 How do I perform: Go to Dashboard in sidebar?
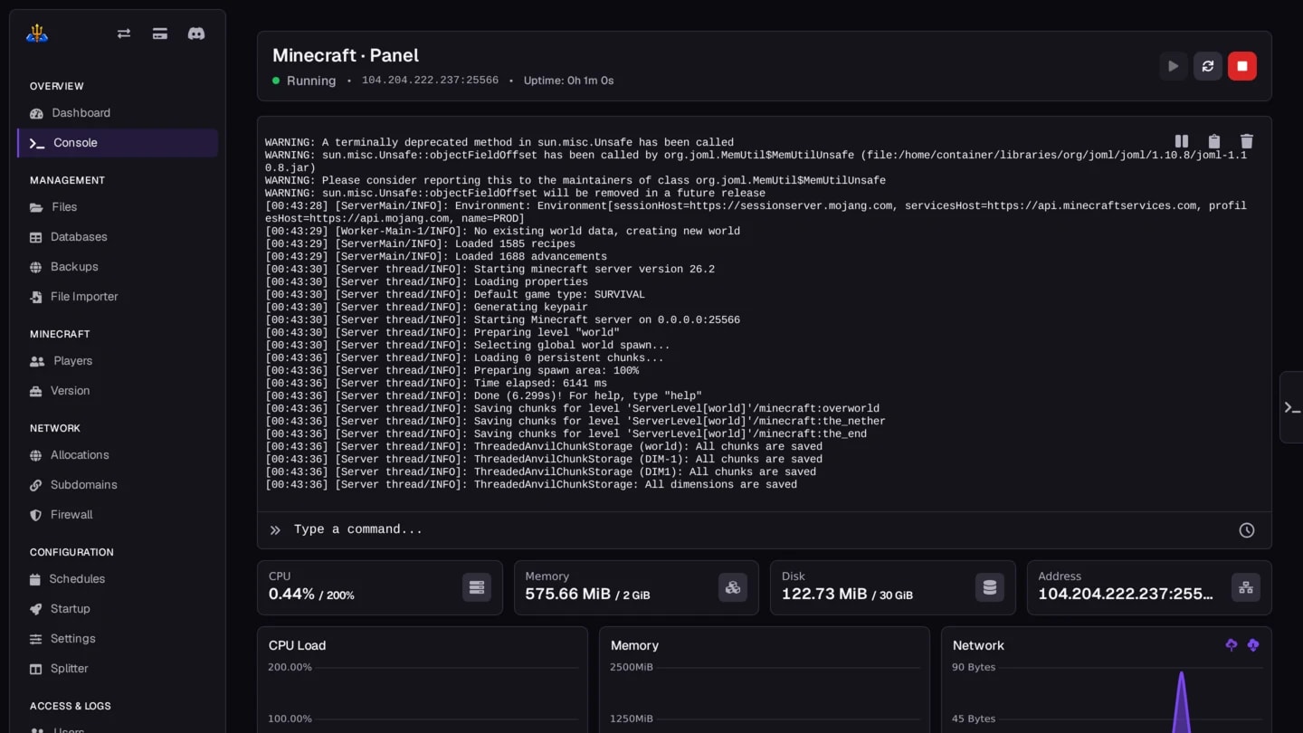tap(118, 113)
